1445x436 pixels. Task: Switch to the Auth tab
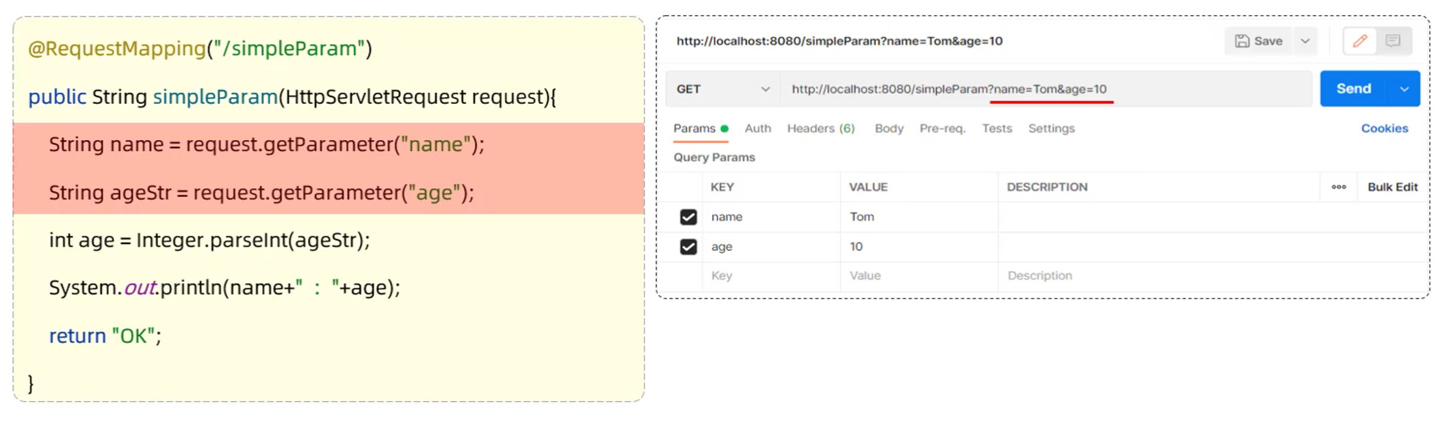(757, 128)
